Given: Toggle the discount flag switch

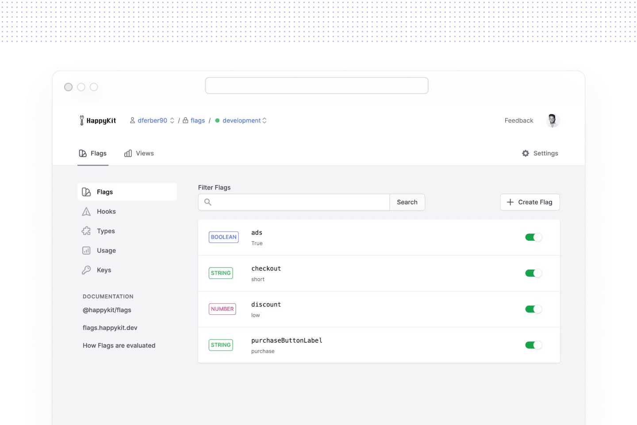Looking at the screenshot, I should [x=533, y=309].
